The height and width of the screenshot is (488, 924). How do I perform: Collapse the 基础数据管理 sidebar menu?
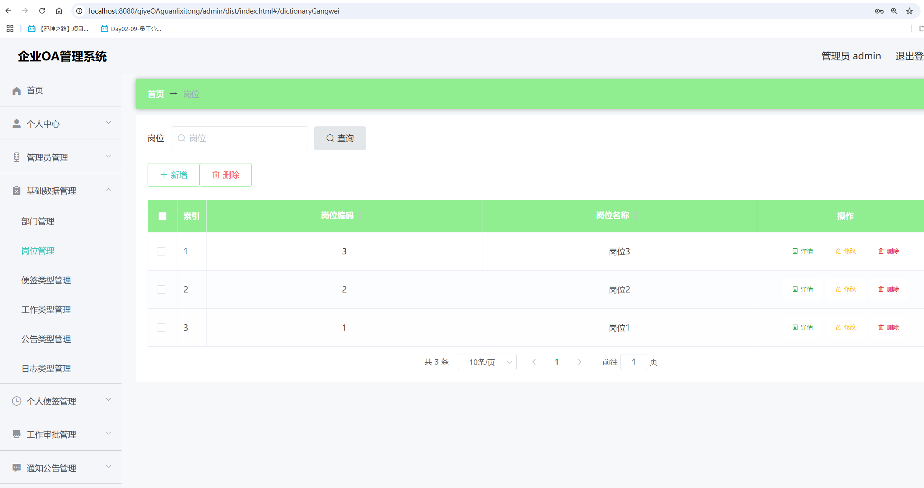pos(61,190)
